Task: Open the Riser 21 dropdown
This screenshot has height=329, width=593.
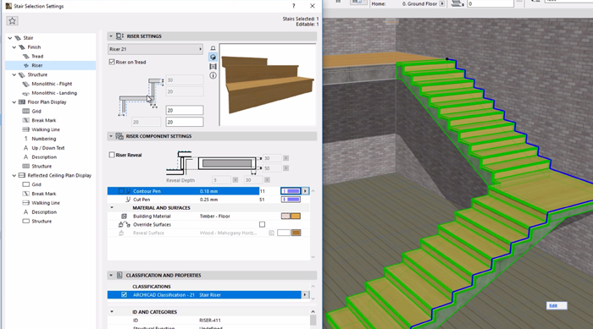Action: tap(155, 49)
